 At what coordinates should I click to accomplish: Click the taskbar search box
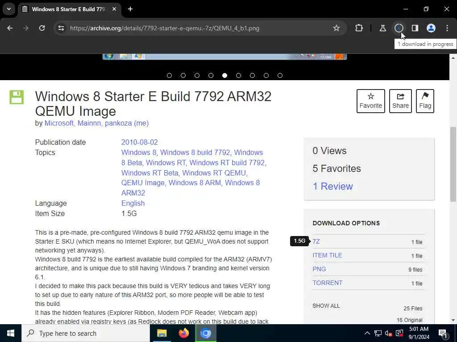click(86, 333)
